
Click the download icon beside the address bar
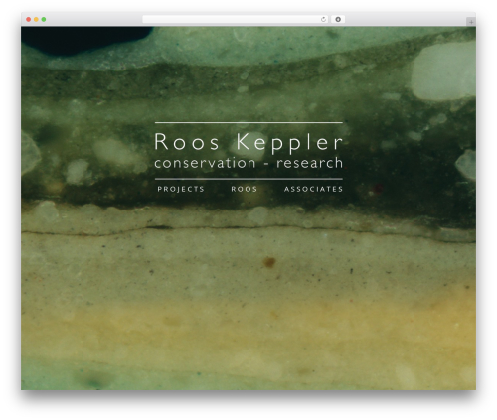click(338, 20)
